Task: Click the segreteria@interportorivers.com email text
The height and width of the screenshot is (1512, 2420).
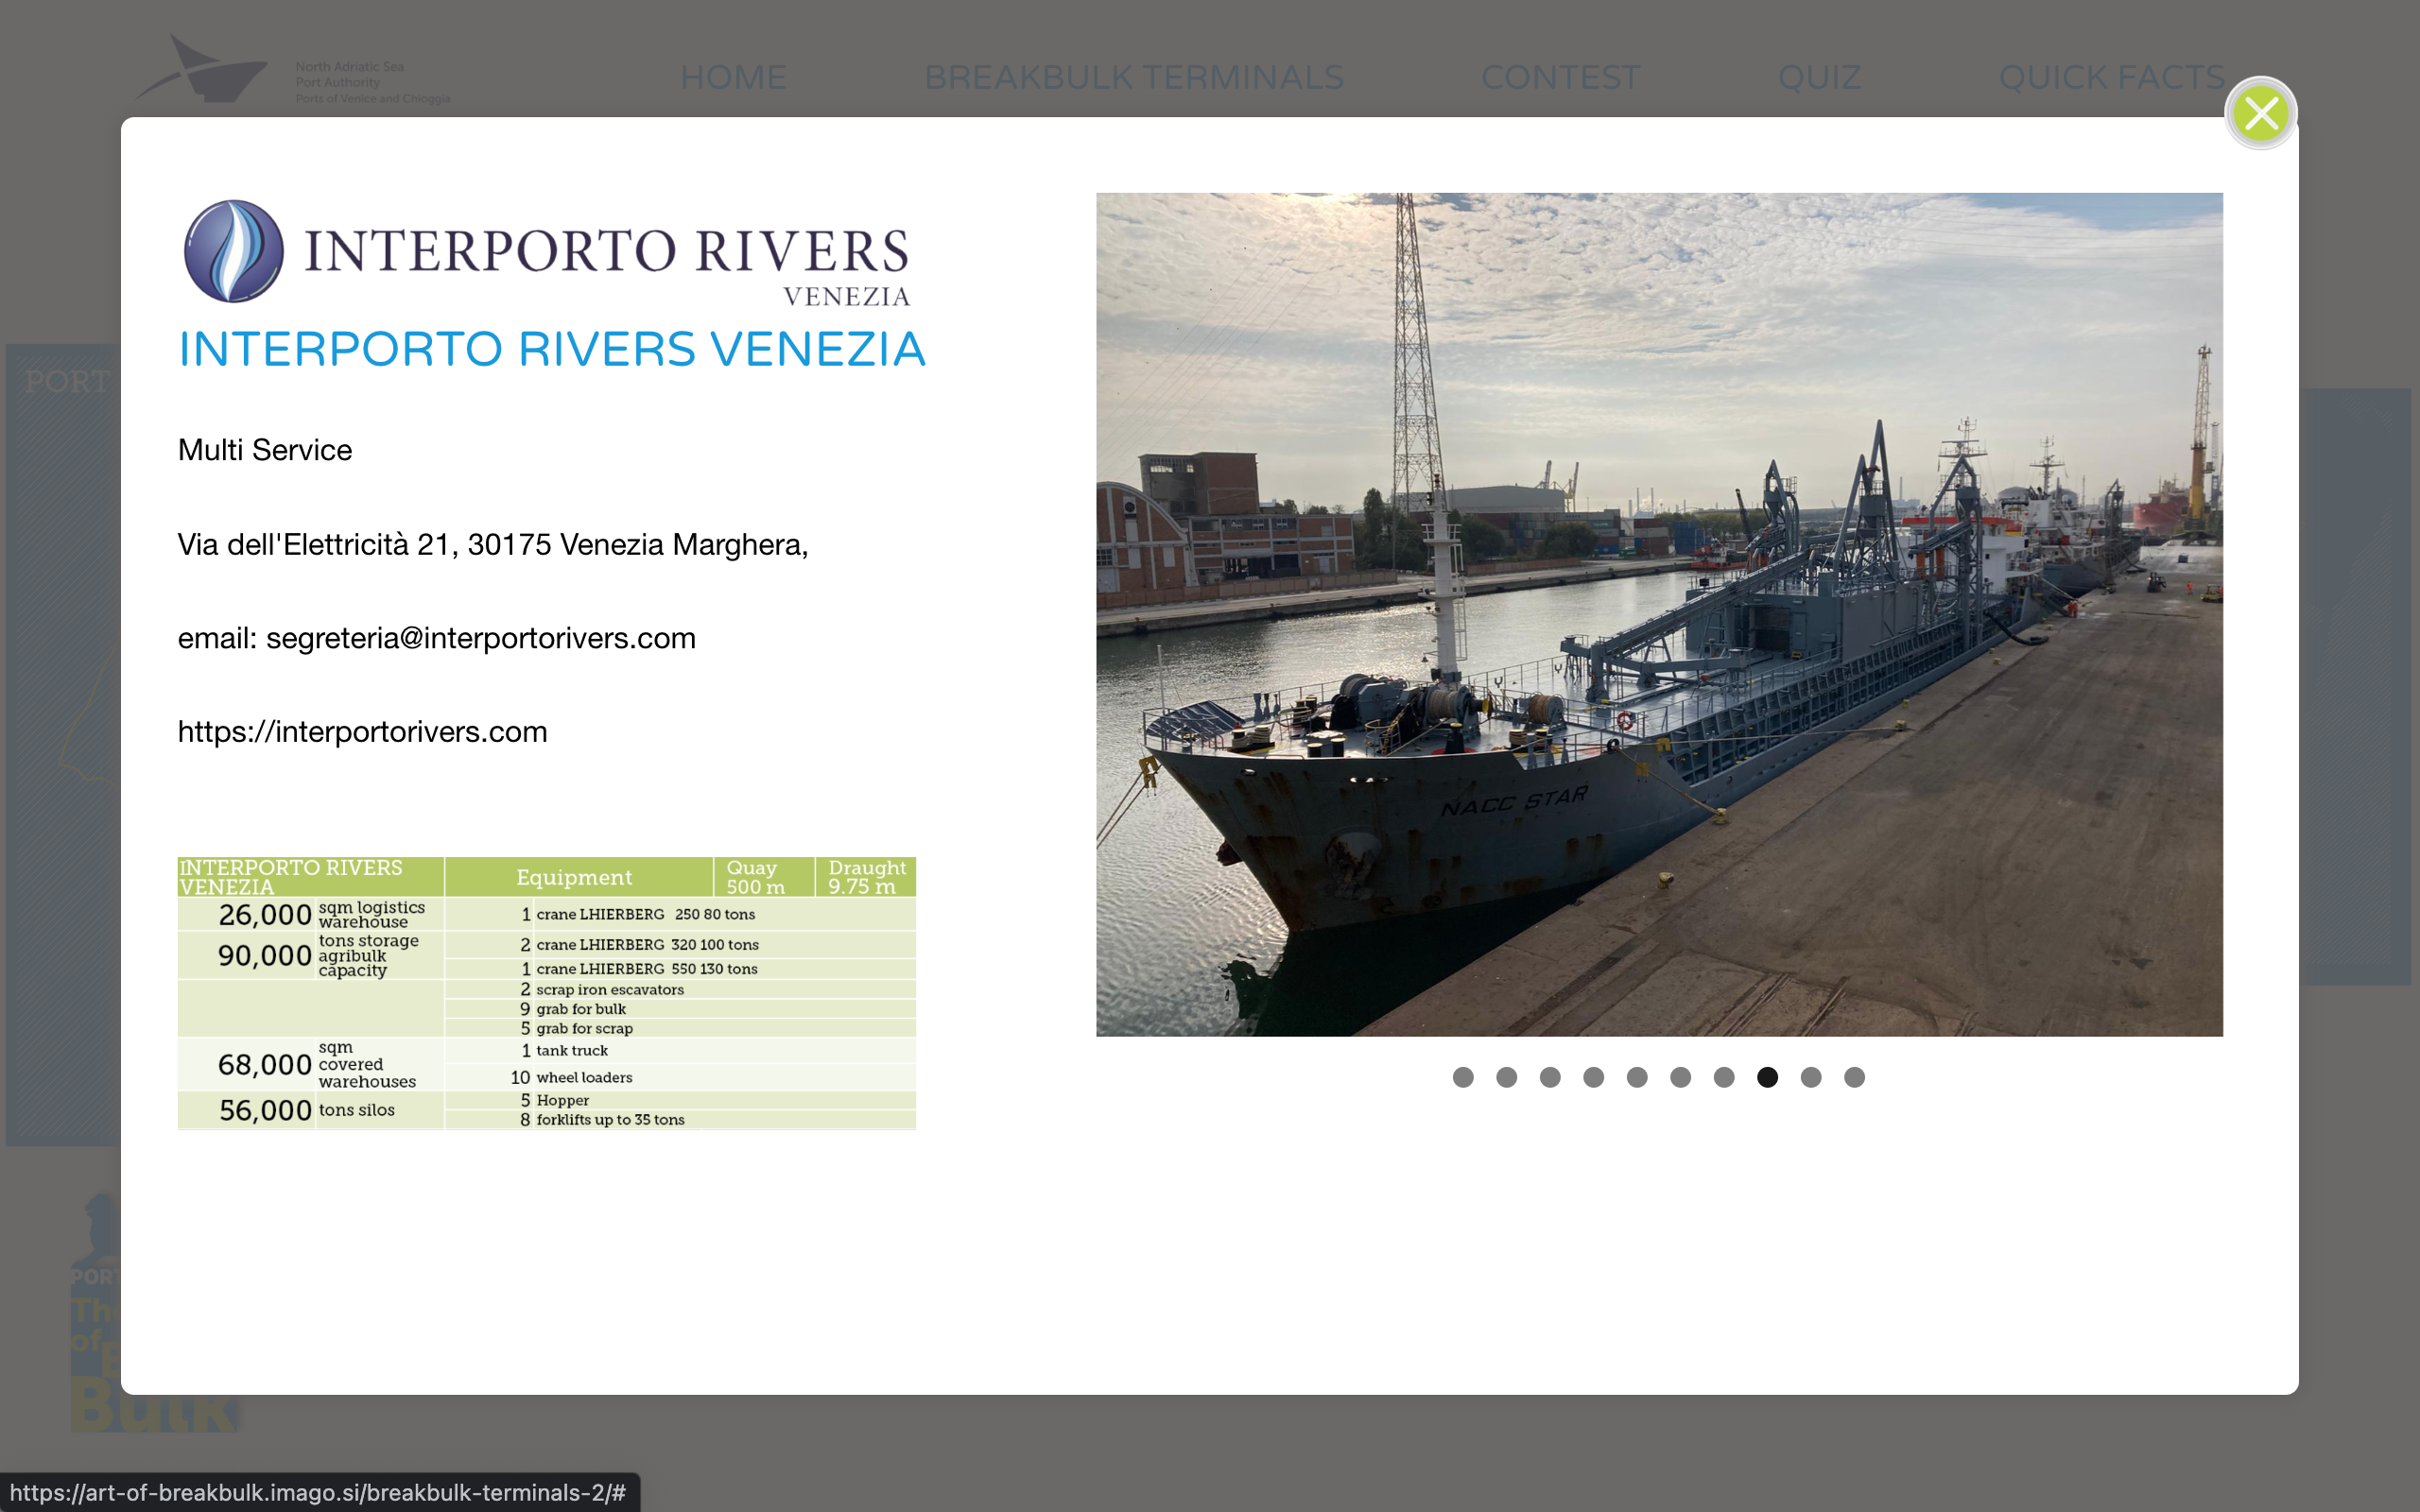Action: 480,638
